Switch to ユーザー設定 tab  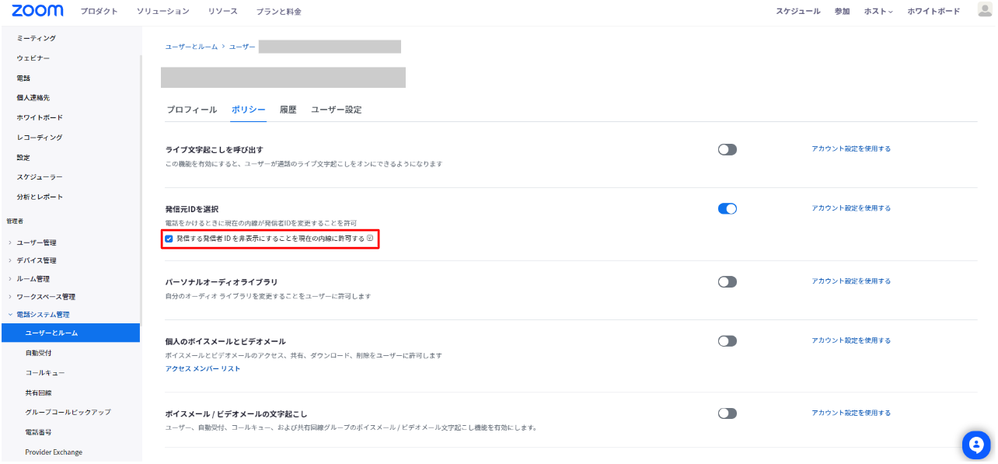[x=336, y=110]
